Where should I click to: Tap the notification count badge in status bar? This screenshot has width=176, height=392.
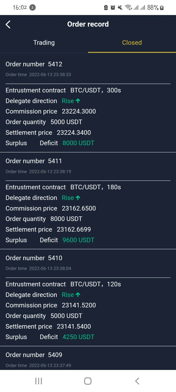coord(33,8)
